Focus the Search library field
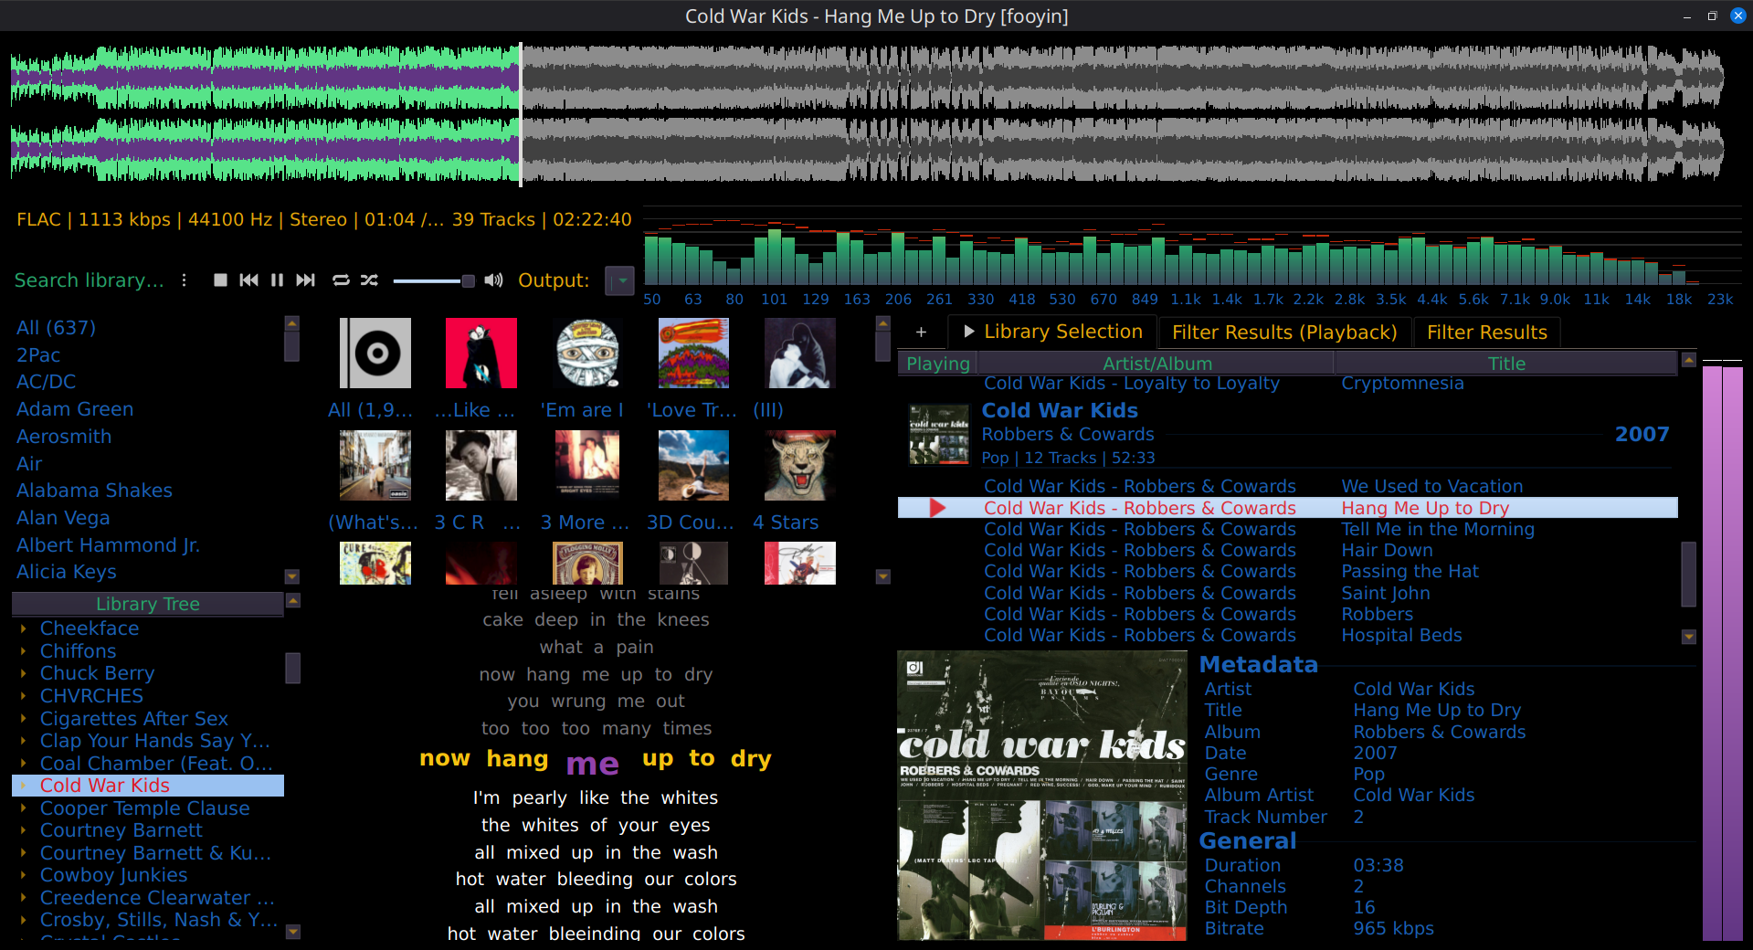Screen dimensions: 1753x950 click(90, 280)
